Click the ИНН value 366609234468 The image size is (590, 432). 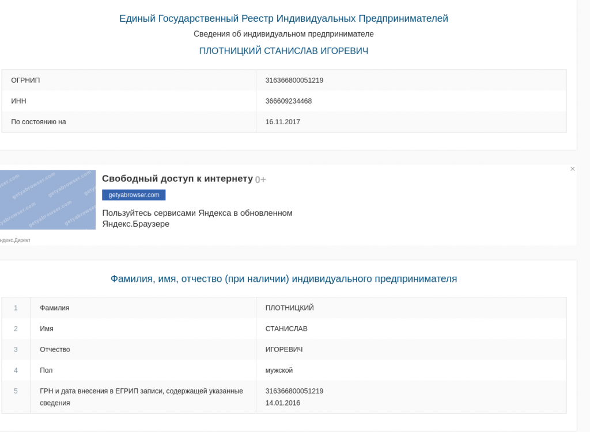pos(289,101)
